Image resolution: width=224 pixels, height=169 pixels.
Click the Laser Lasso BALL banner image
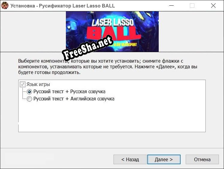coord(112,31)
